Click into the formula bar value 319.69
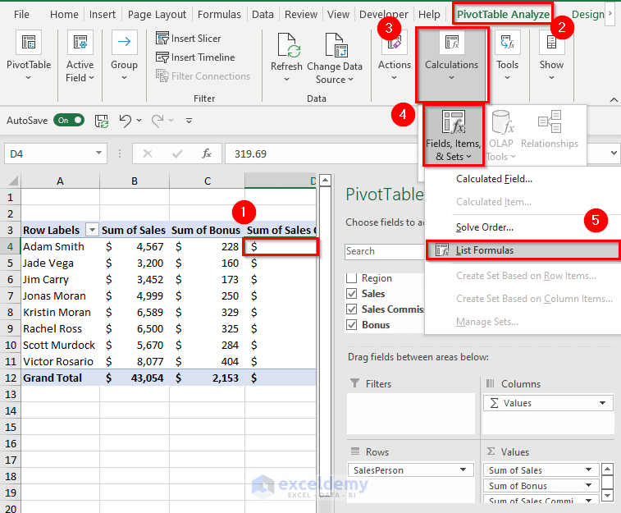Screen dimensions: 621x513 [250, 153]
